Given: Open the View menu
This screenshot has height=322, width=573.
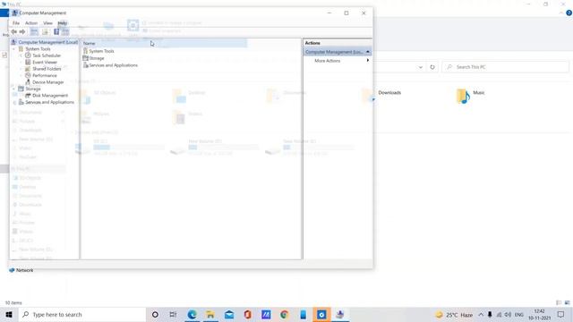Looking at the screenshot, I should 47,23.
